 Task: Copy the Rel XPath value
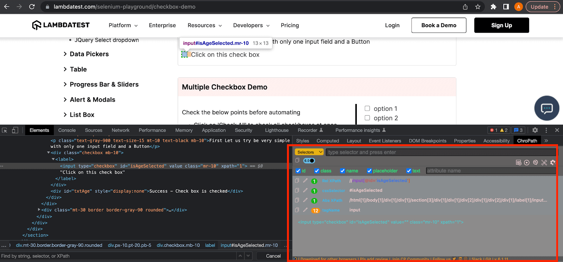297,181
